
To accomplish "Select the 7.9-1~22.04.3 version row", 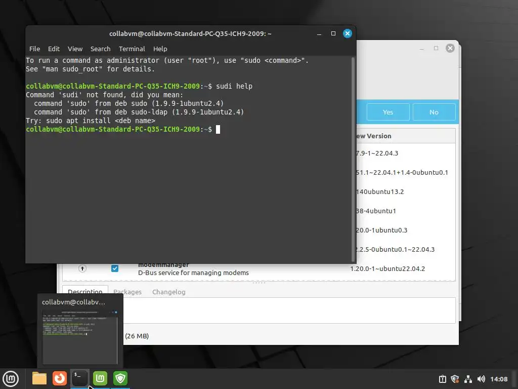I will pos(377,153).
